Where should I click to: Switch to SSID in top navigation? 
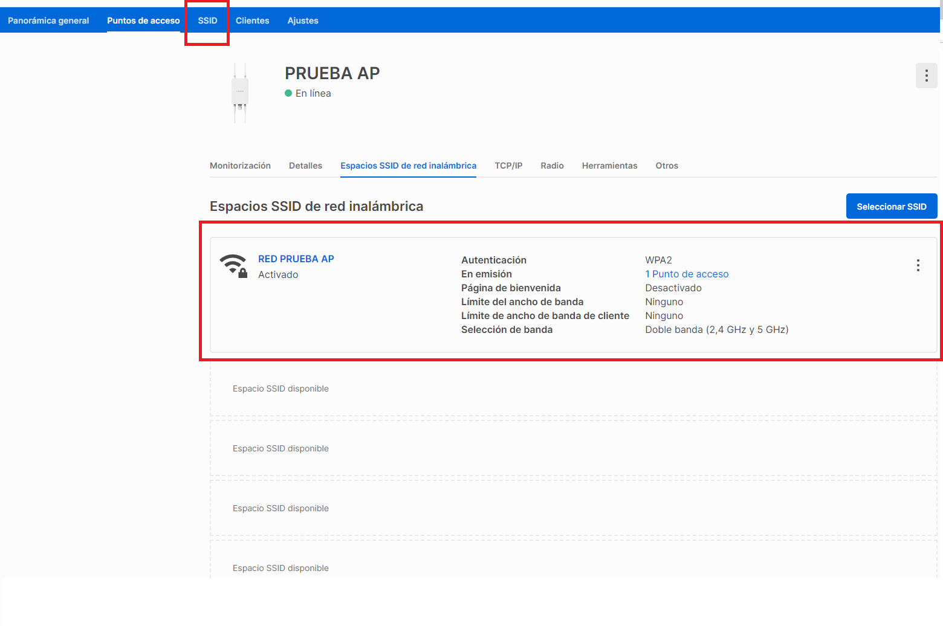(x=207, y=21)
